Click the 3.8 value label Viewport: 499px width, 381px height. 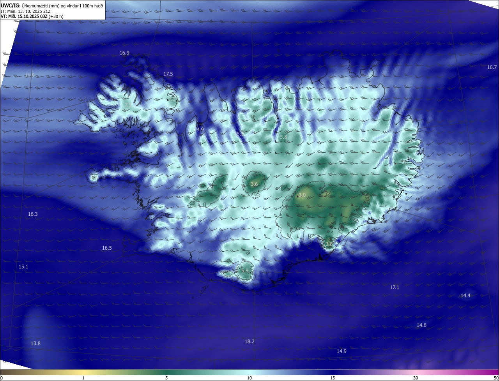point(329,244)
